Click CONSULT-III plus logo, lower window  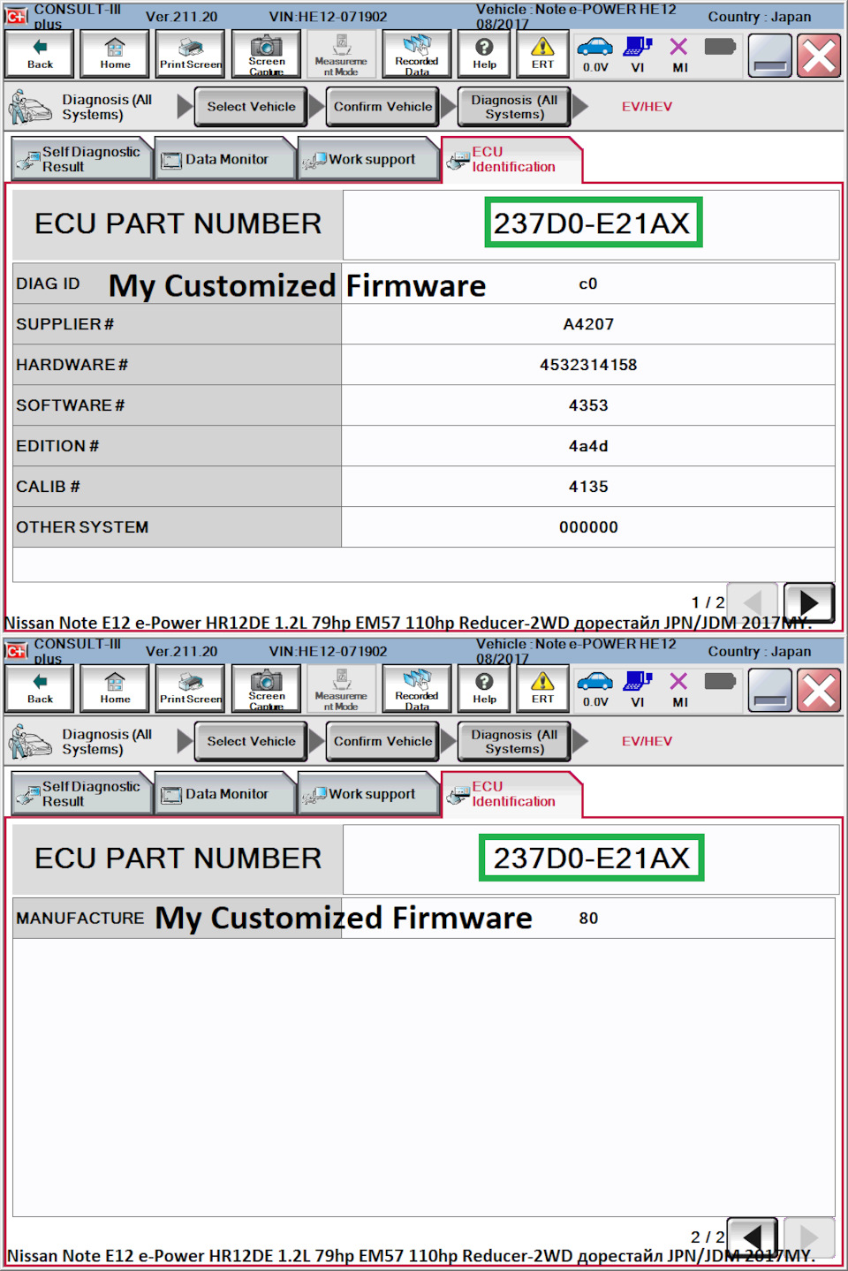pos(17,651)
